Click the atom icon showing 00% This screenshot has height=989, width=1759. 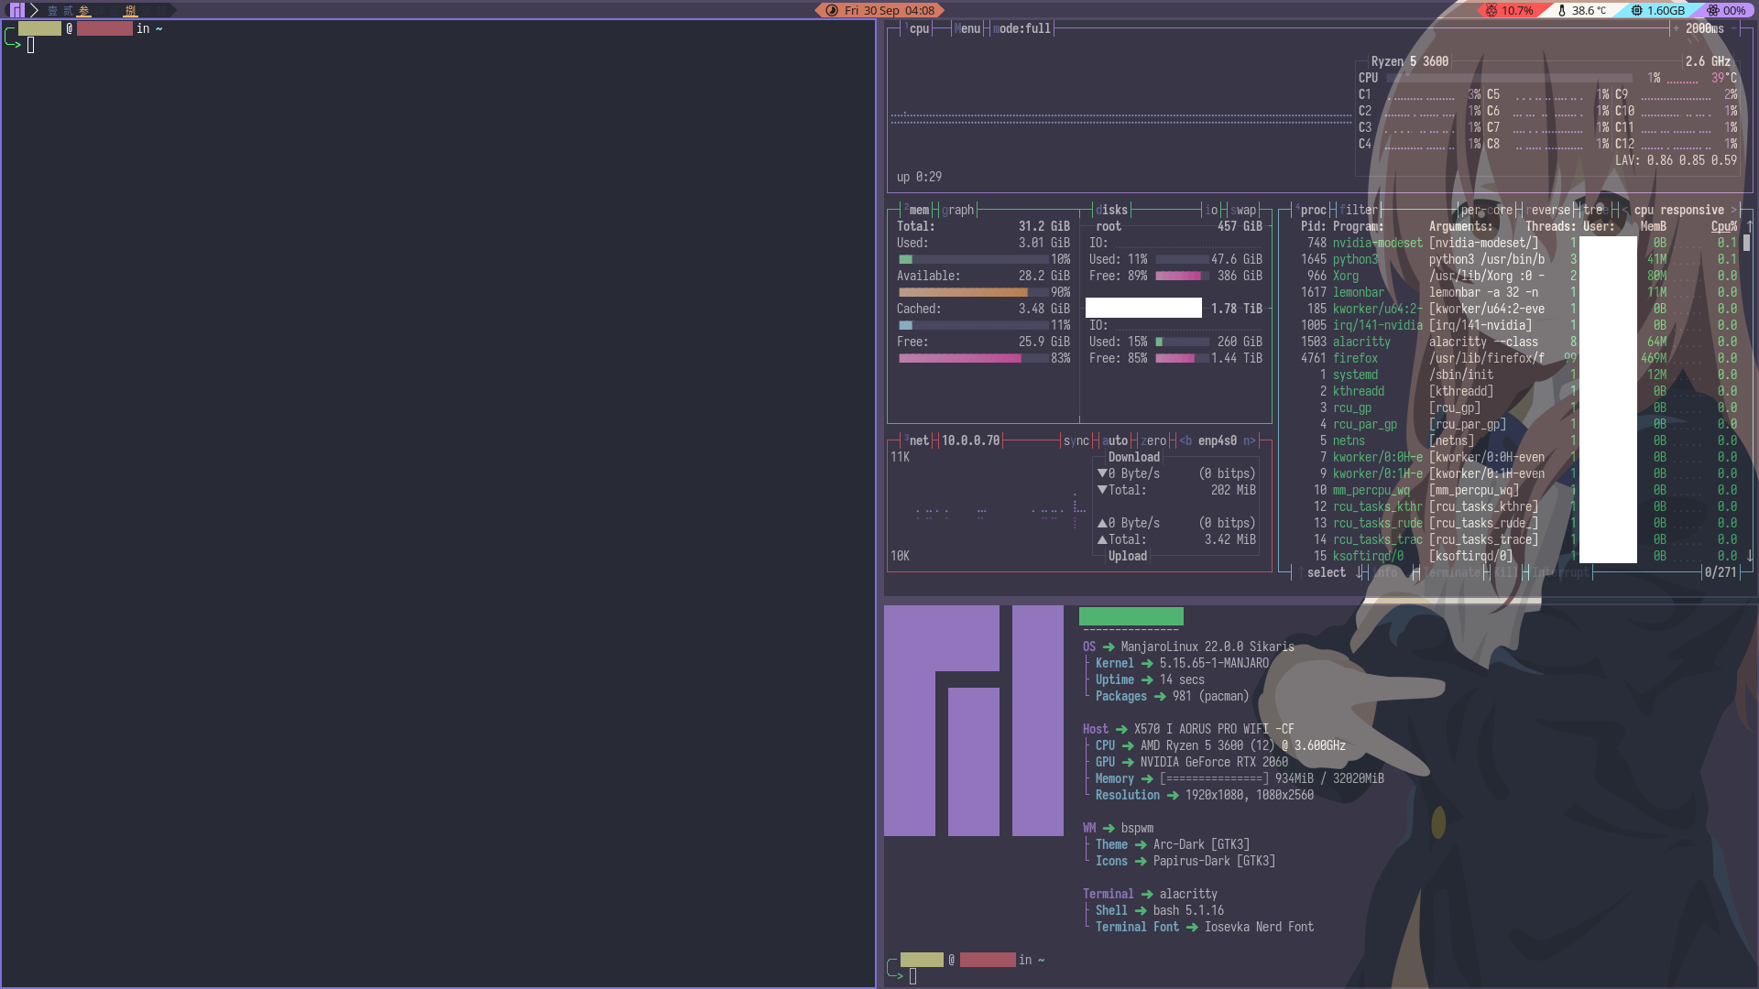point(1713,11)
